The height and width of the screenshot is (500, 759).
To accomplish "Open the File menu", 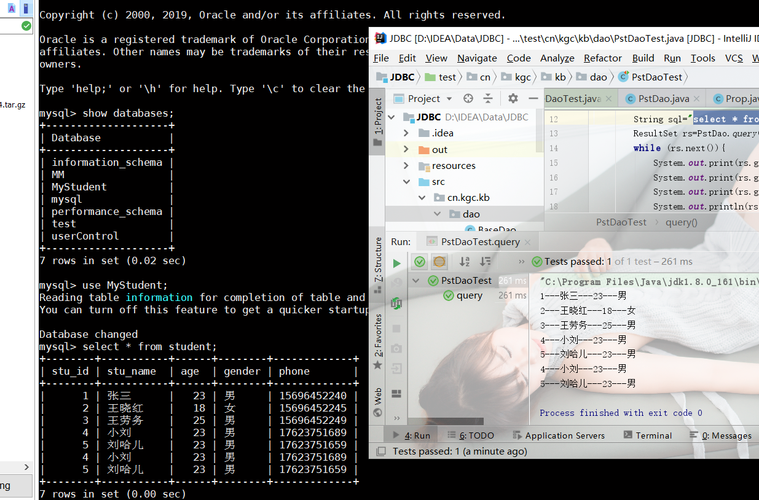I will [381, 58].
